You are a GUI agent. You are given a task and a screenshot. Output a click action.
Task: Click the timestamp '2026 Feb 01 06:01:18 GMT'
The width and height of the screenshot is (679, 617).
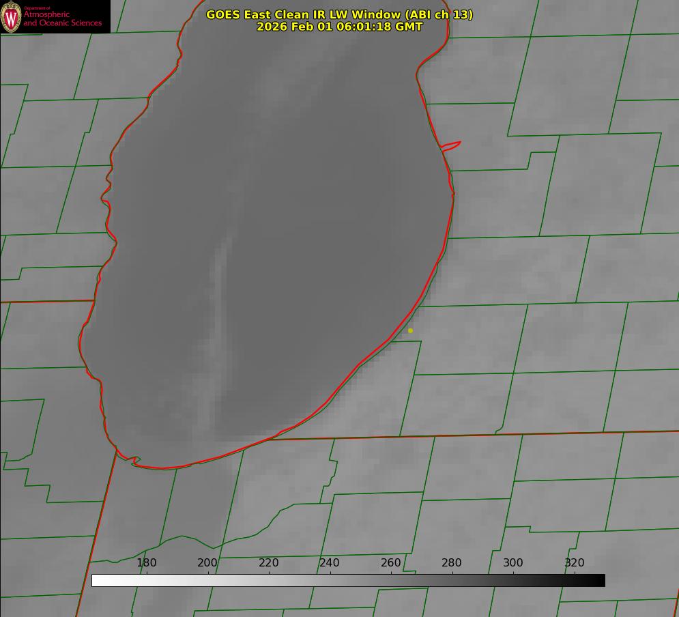click(x=340, y=27)
